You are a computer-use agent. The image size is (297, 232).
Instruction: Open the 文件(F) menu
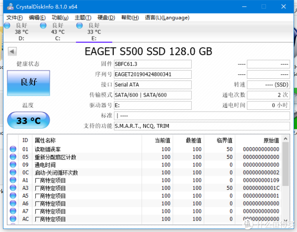pos(14,18)
